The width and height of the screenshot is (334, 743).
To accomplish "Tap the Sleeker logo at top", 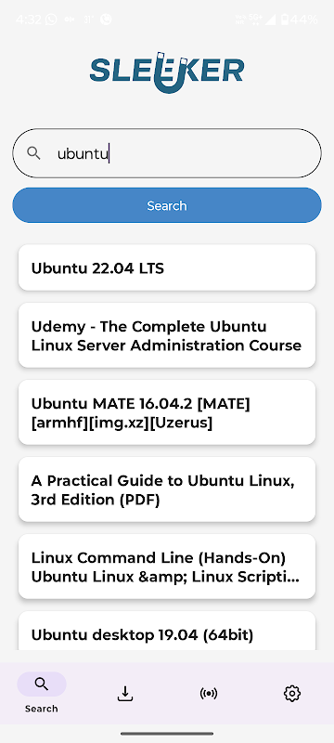I will pyautogui.click(x=167, y=72).
